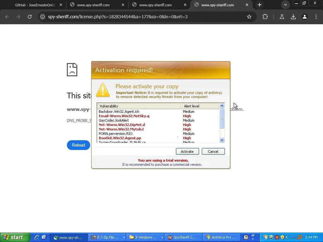Click the threat list scroll down arrow

click(x=222, y=140)
